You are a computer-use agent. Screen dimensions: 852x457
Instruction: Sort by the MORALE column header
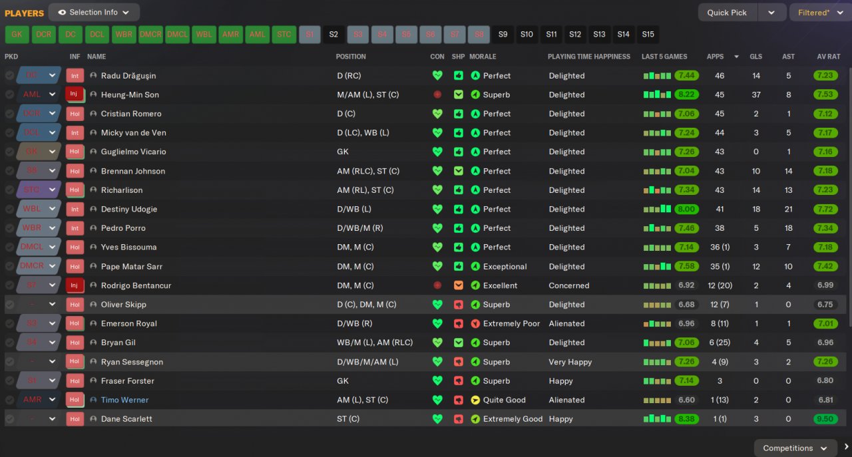click(x=483, y=57)
